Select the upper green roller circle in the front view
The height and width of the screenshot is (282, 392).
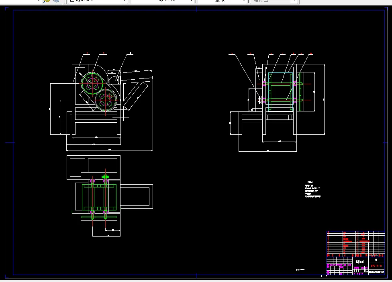click(x=92, y=83)
